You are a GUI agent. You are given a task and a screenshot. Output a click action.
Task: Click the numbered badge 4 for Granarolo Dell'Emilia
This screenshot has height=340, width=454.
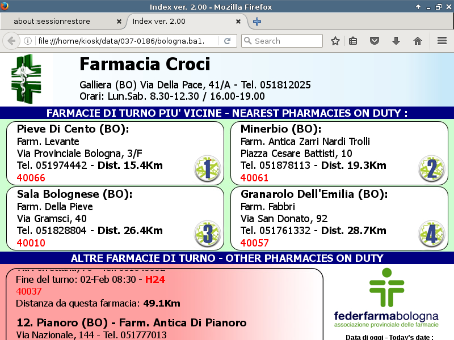431,233
